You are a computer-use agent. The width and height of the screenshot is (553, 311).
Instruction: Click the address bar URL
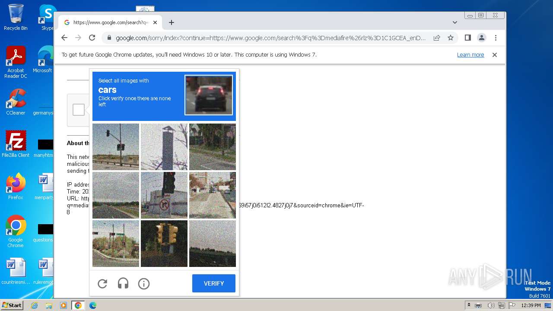[x=270, y=38]
